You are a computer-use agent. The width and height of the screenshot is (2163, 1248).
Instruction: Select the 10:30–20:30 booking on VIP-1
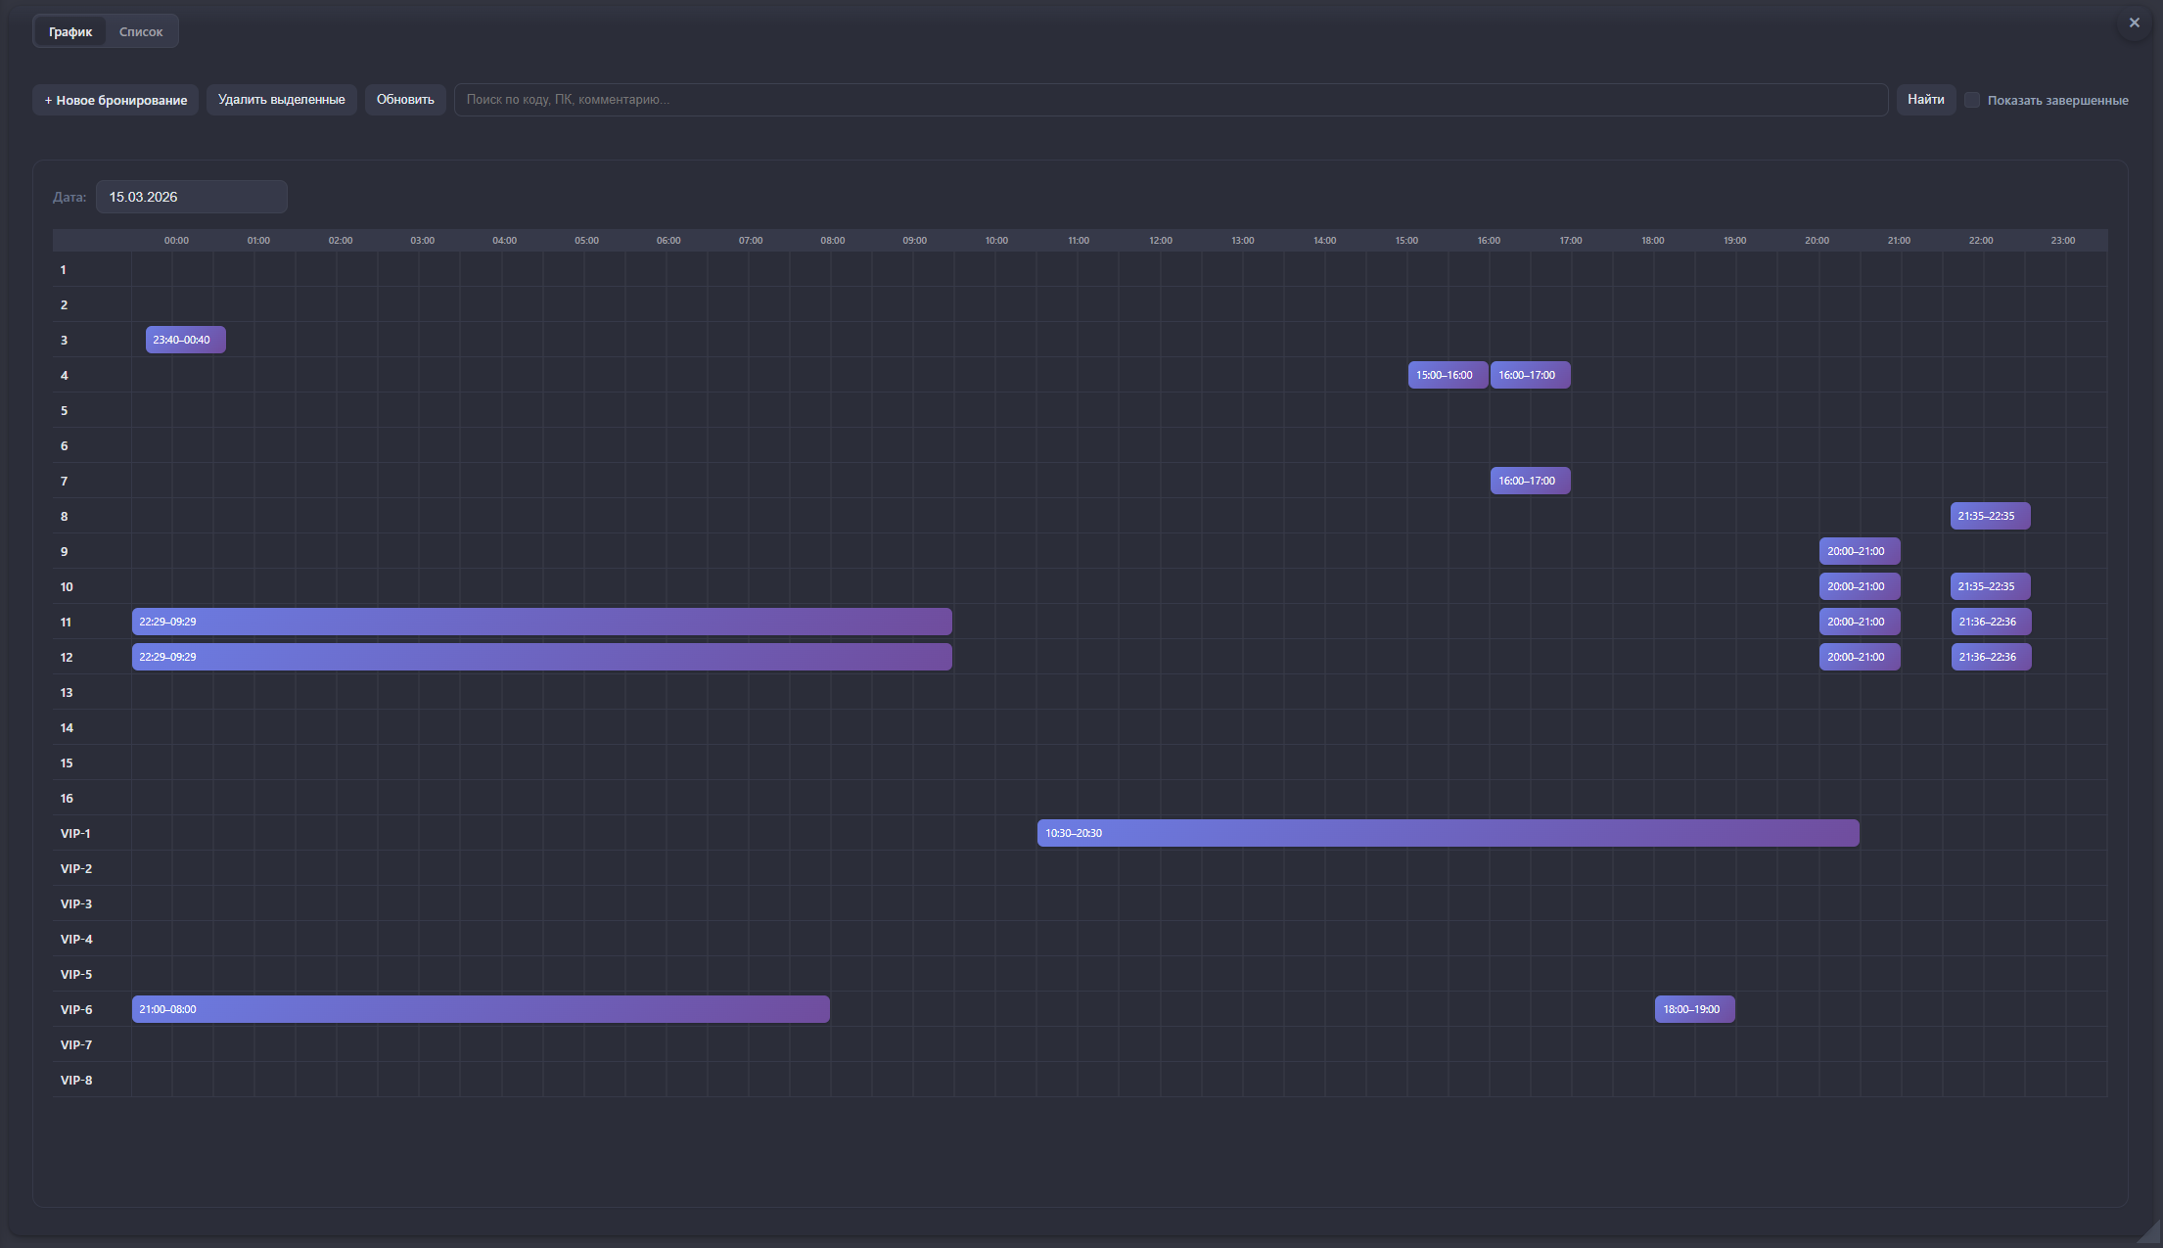pyautogui.click(x=1448, y=833)
